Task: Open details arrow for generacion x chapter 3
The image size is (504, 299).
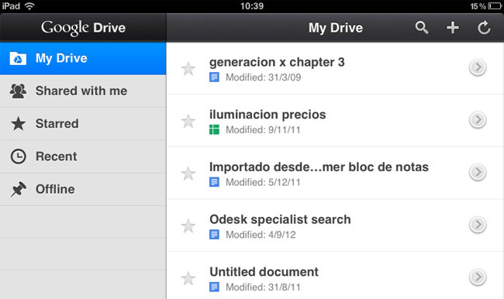Action: tap(478, 67)
